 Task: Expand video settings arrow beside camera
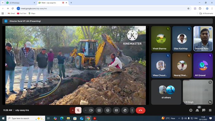click(x=85, y=110)
